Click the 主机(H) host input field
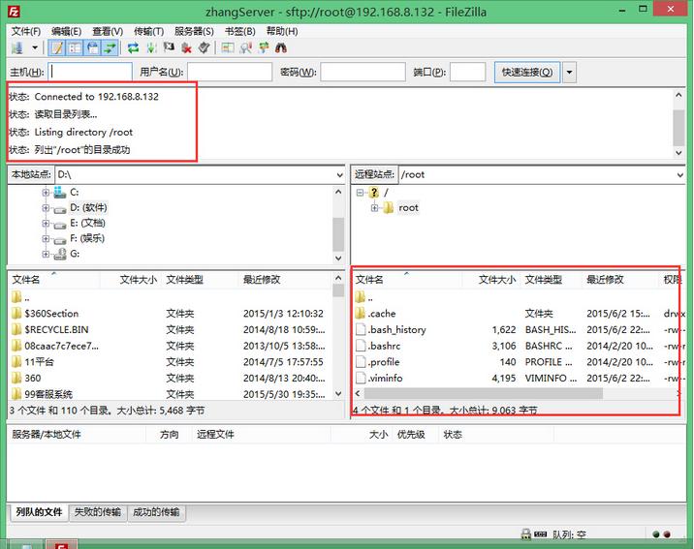Viewport: 694px width, 549px height. (90, 73)
